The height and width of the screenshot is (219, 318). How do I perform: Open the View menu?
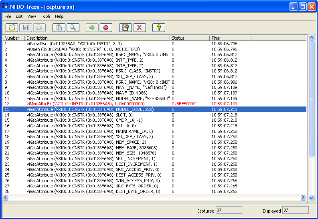[x=32, y=16]
